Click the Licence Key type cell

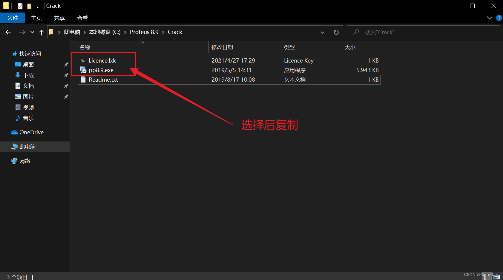(299, 60)
